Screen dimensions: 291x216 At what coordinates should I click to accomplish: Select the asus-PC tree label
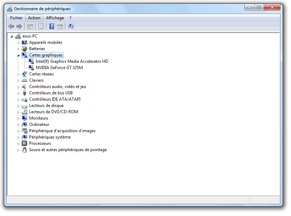coord(30,36)
